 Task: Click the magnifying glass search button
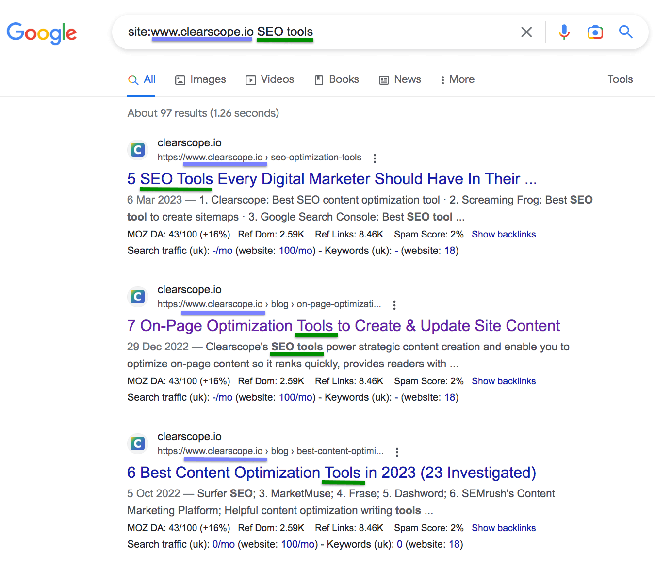pyautogui.click(x=626, y=32)
